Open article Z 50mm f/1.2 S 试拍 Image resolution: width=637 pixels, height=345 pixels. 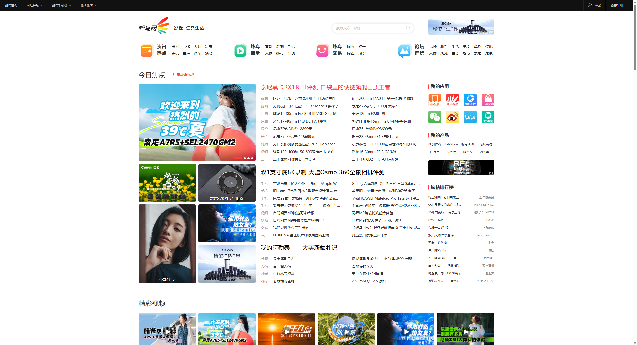point(369,281)
